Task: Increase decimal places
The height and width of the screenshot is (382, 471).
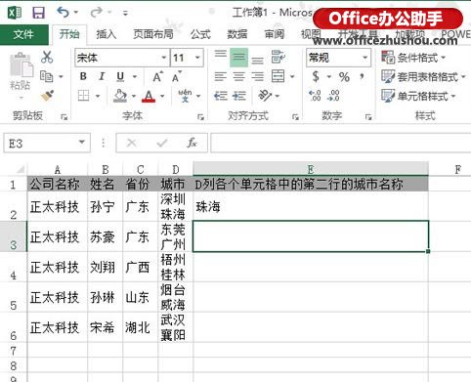Action: coord(315,96)
